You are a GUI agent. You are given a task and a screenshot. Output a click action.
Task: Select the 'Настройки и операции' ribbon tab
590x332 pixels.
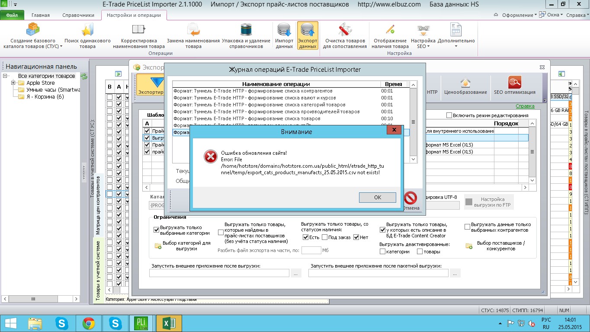click(134, 15)
